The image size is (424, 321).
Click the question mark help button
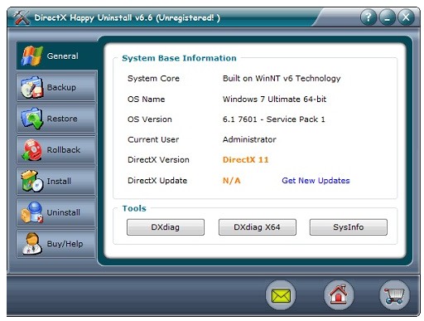[x=369, y=17]
